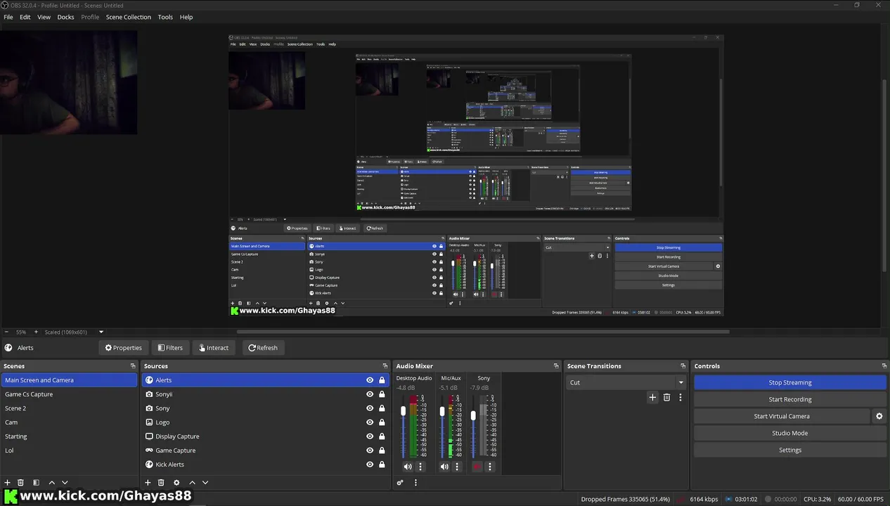Float the Controls dock panel

(x=884, y=366)
